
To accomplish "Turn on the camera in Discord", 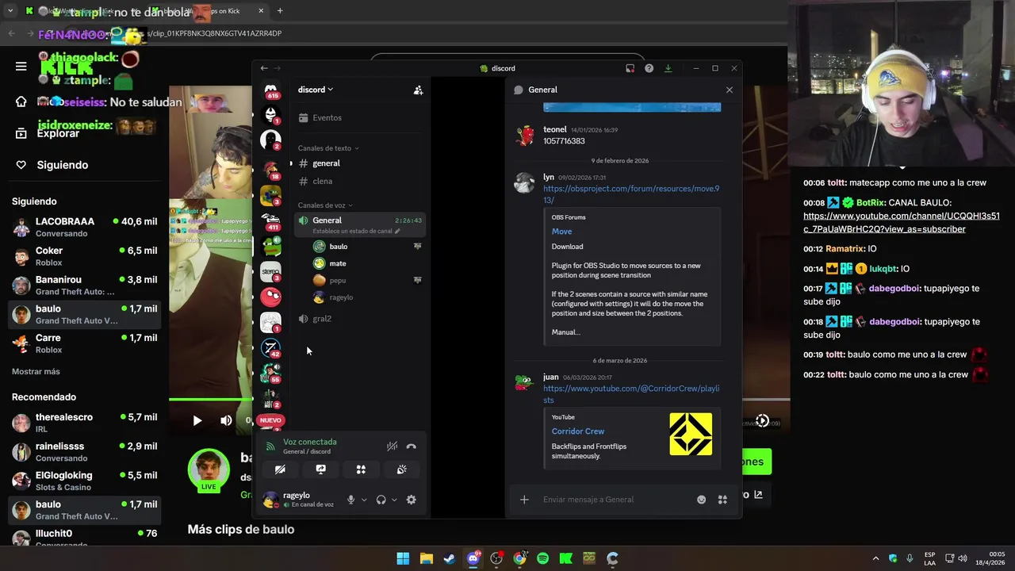I will [x=280, y=469].
